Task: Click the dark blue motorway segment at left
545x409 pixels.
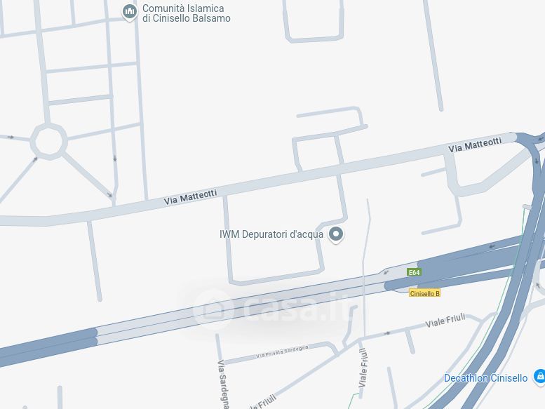Action: click(x=48, y=346)
